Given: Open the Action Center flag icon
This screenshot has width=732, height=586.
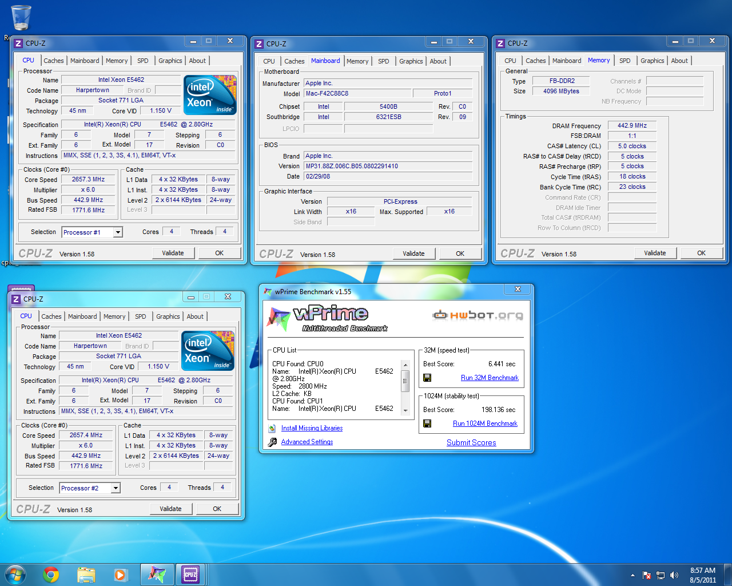Looking at the screenshot, I should [647, 575].
